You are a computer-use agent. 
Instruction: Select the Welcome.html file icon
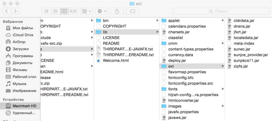click(99, 60)
